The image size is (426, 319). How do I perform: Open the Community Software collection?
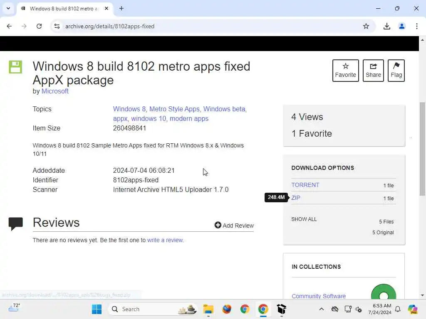pos(318,296)
